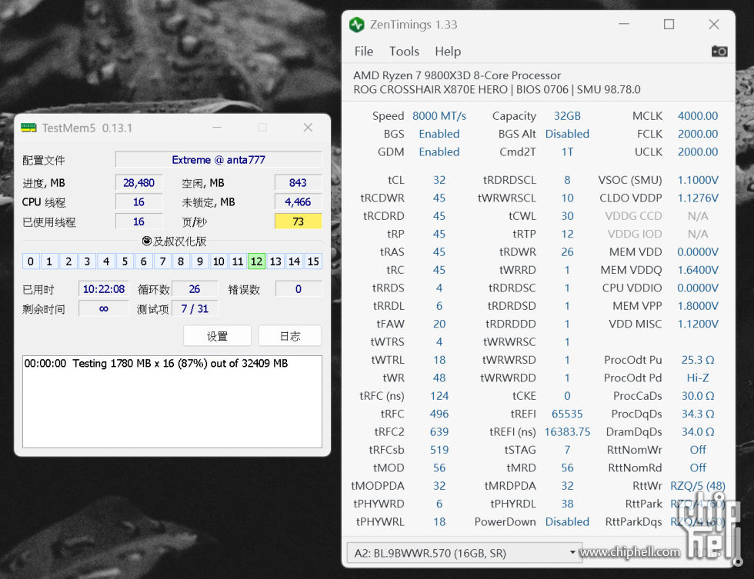This screenshot has height=579, width=754.
Task: Select thread box 15 in TestMem5
Action: pos(313,261)
